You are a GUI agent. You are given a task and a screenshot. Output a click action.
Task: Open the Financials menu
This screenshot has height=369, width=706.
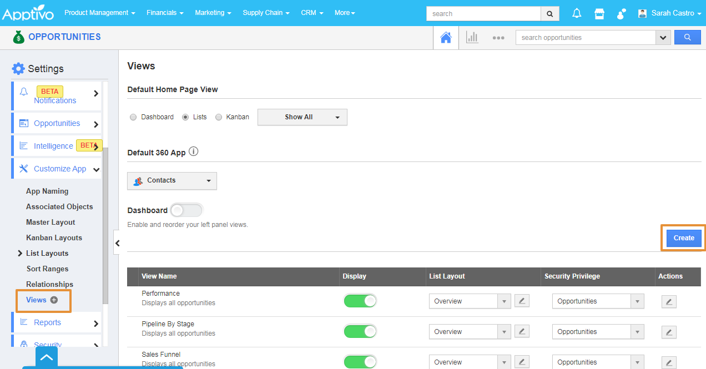[x=165, y=13]
